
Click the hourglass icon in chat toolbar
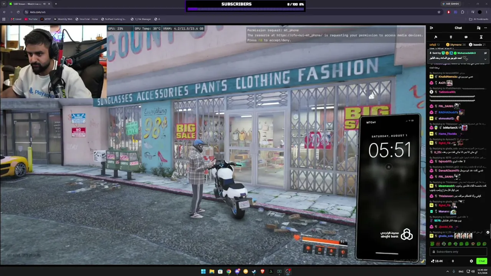click(481, 37)
